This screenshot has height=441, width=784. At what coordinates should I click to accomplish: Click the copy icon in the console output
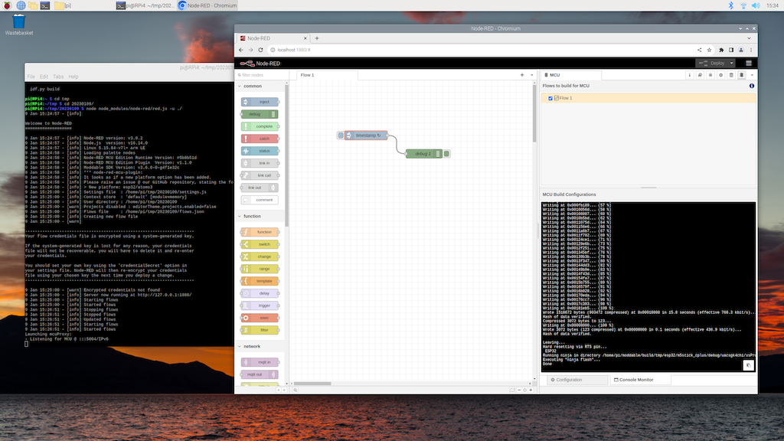pyautogui.click(x=748, y=365)
